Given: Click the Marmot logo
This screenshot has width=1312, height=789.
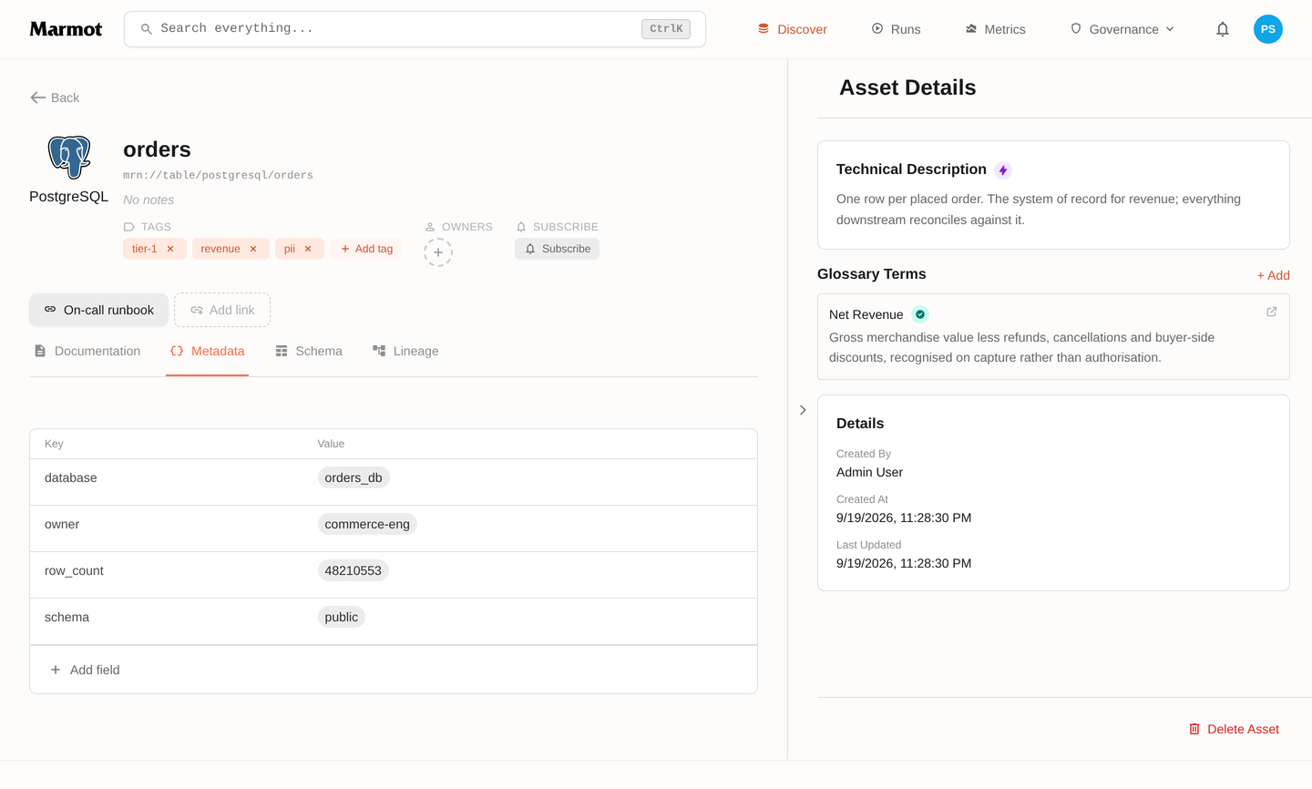Looking at the screenshot, I should pyautogui.click(x=66, y=29).
